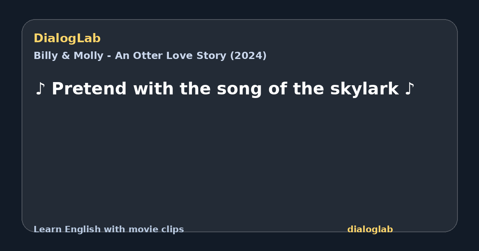Click the "Learn English with movie clips" tagline
The width and height of the screenshot is (479, 251).
(x=109, y=229)
